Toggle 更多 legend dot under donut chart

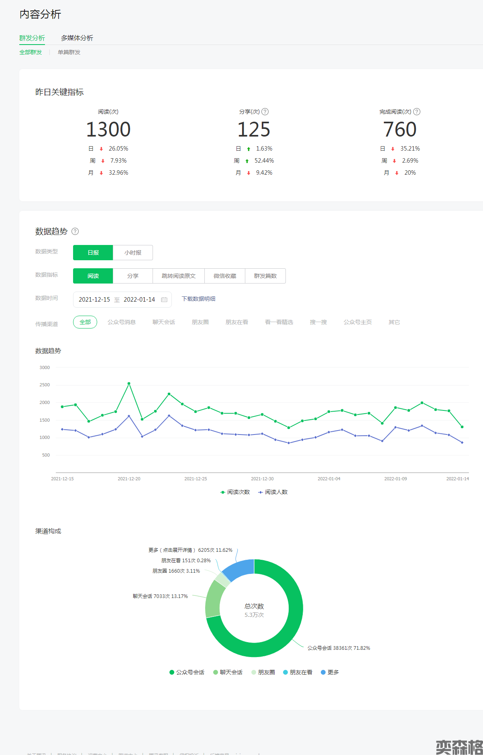(x=323, y=672)
